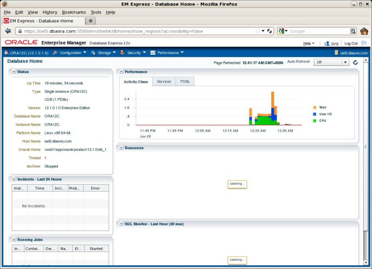Image resolution: width=372 pixels, height=269 pixels.
Task: Open the Auto Refresh dropdown
Action: [x=331, y=62]
